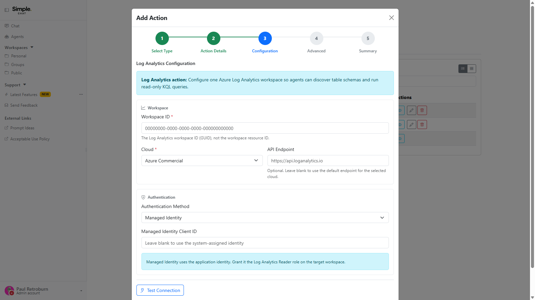This screenshot has height=300, width=535.
Task: Open the Cloud dropdown
Action: click(202, 161)
